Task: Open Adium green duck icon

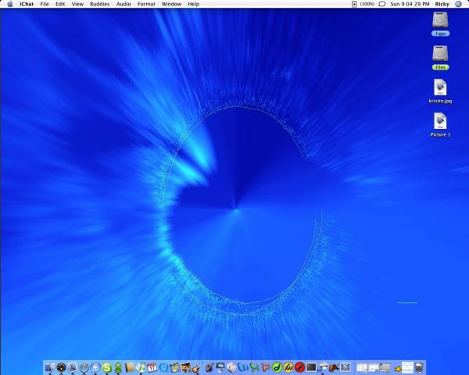Action: point(118,367)
